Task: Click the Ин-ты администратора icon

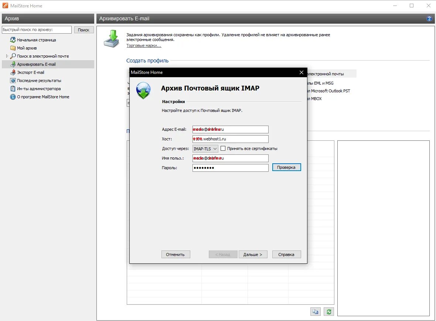Action: [13, 89]
